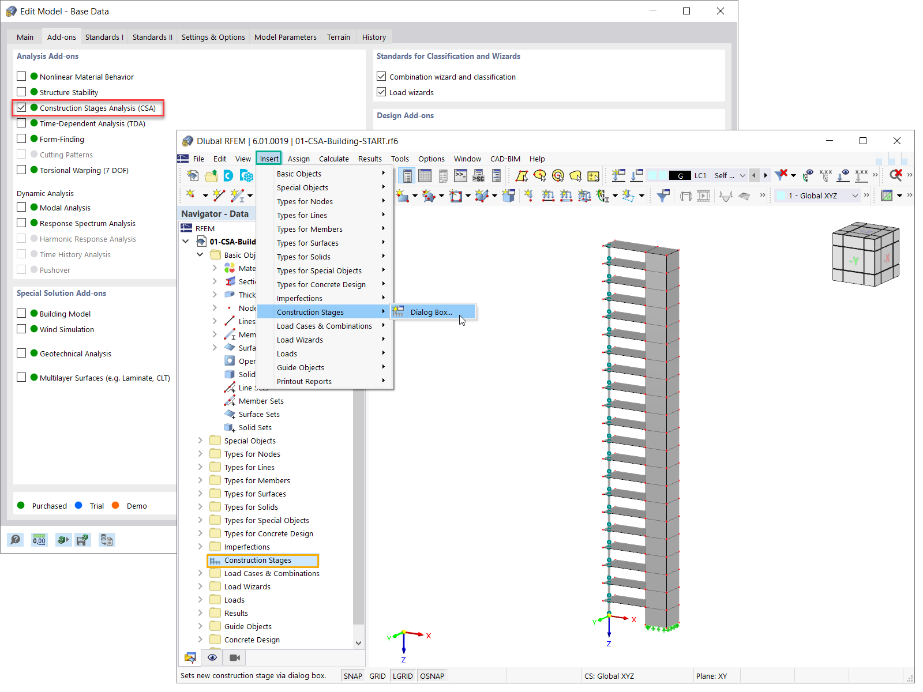Click the navigation view cube
This screenshot has width=923, height=692.
(x=865, y=254)
